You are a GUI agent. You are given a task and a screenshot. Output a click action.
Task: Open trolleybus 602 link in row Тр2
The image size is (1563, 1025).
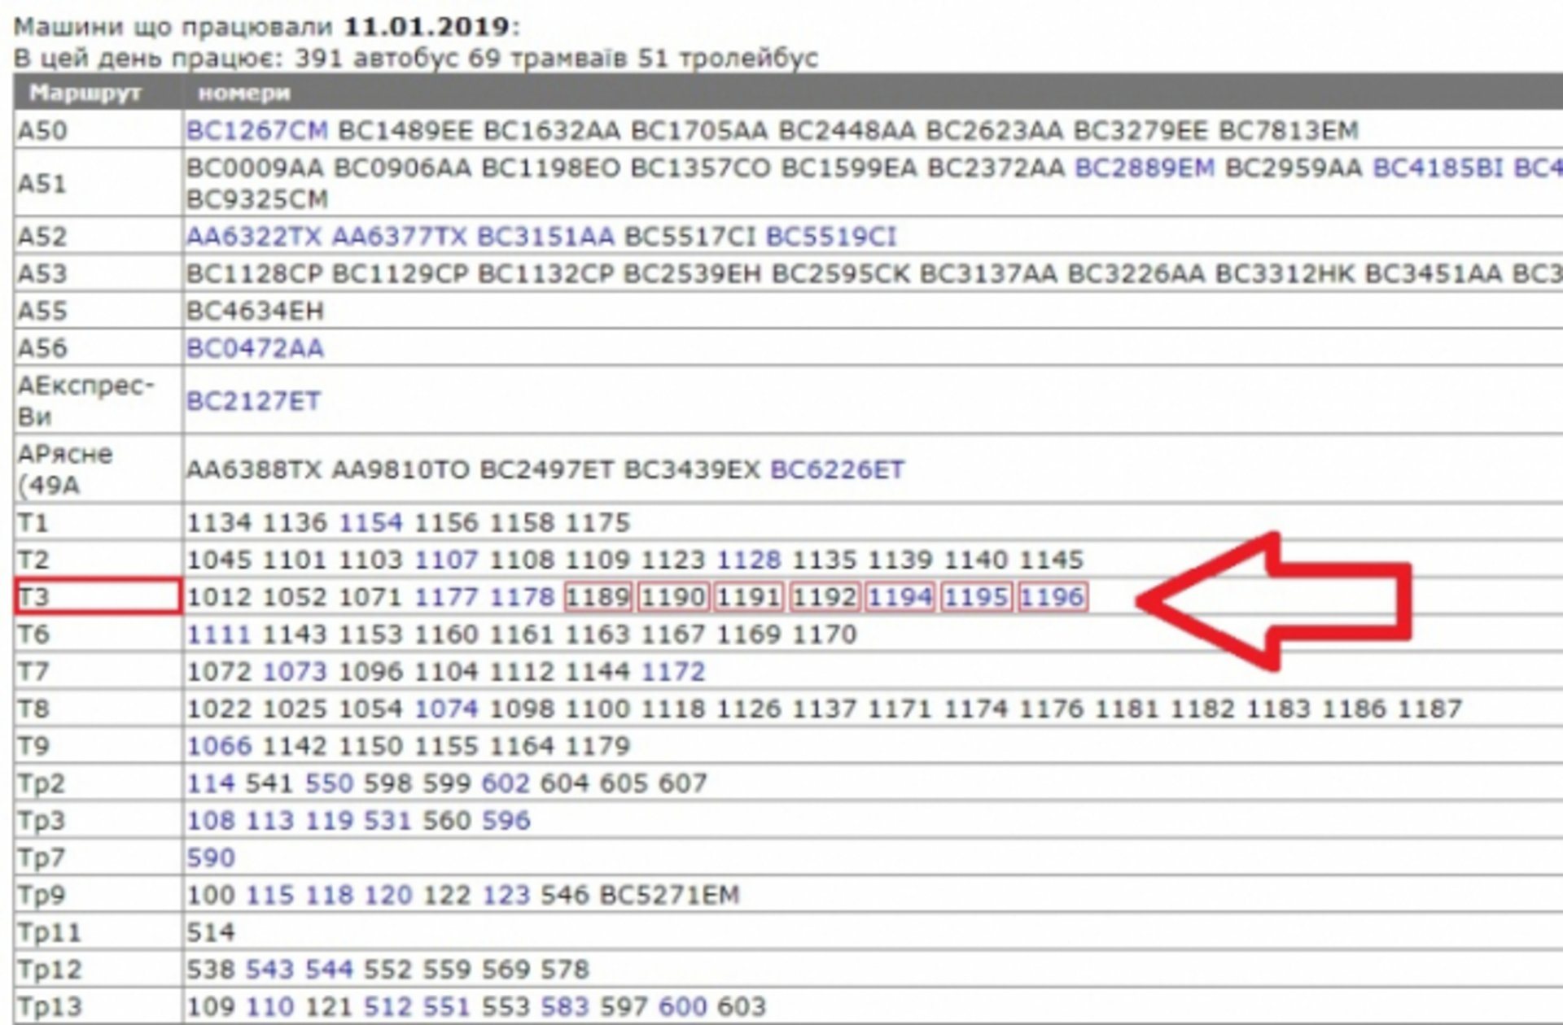(506, 783)
